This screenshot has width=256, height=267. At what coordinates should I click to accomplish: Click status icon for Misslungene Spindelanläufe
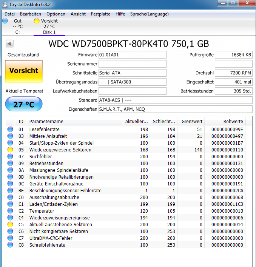click(10, 170)
